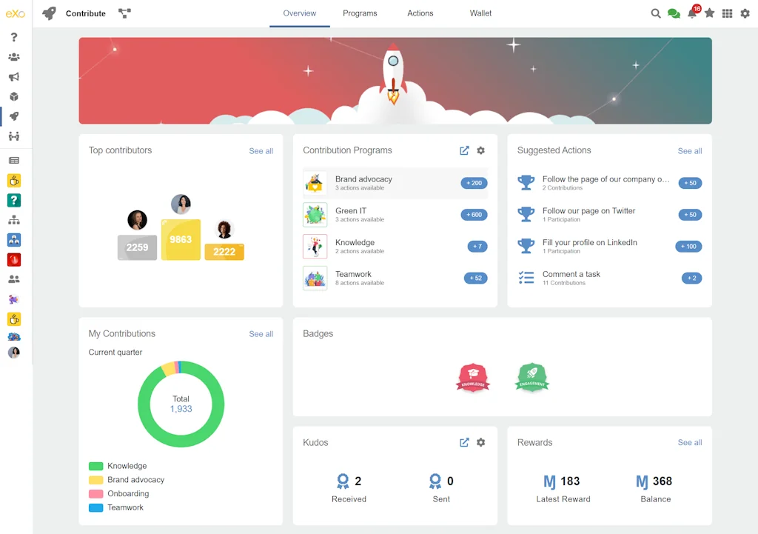Open the handshake icon in the sidebar

coord(16,136)
